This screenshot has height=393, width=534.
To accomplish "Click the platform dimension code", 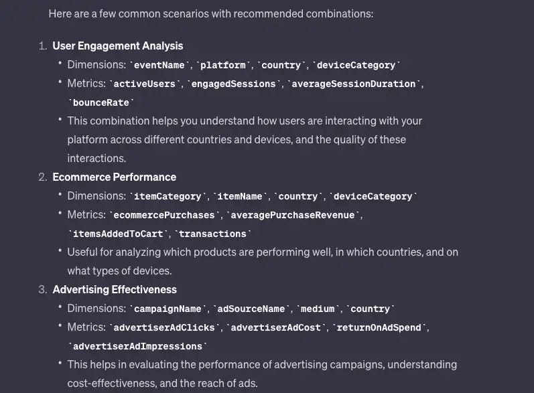I will [x=223, y=65].
